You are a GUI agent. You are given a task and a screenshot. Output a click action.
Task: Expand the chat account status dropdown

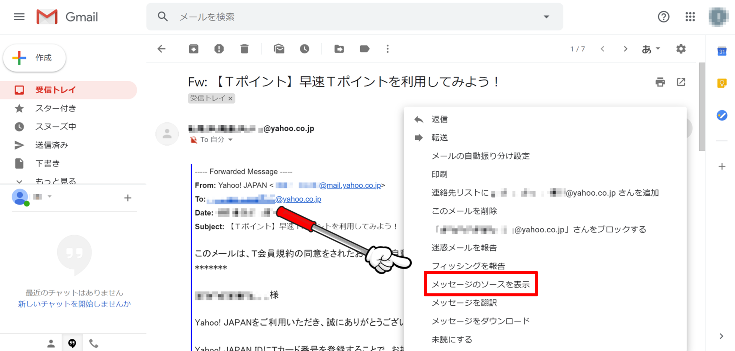[x=49, y=196]
